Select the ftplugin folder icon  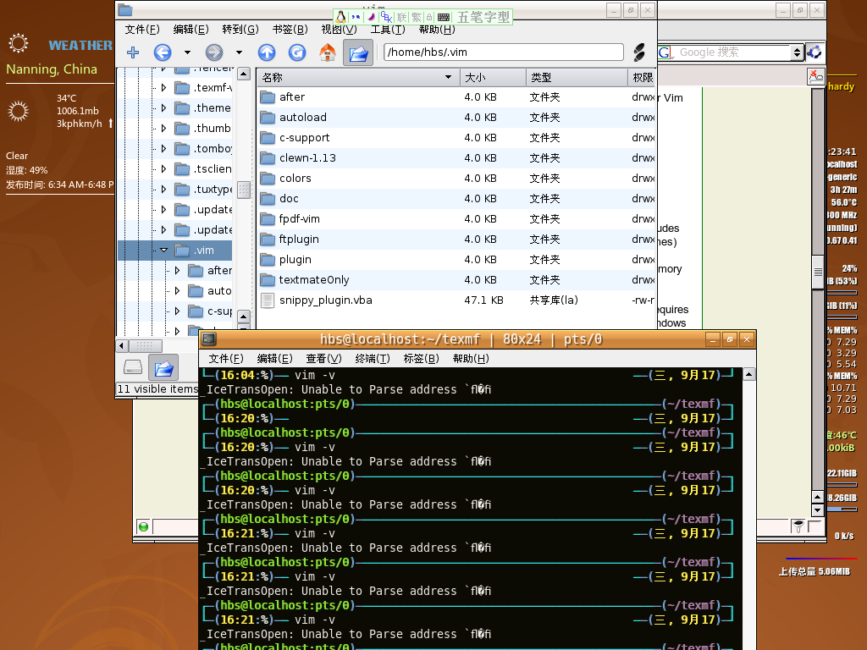[x=268, y=240]
